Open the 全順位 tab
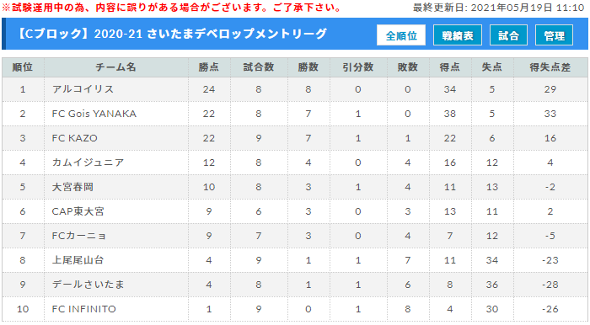 click(401, 35)
